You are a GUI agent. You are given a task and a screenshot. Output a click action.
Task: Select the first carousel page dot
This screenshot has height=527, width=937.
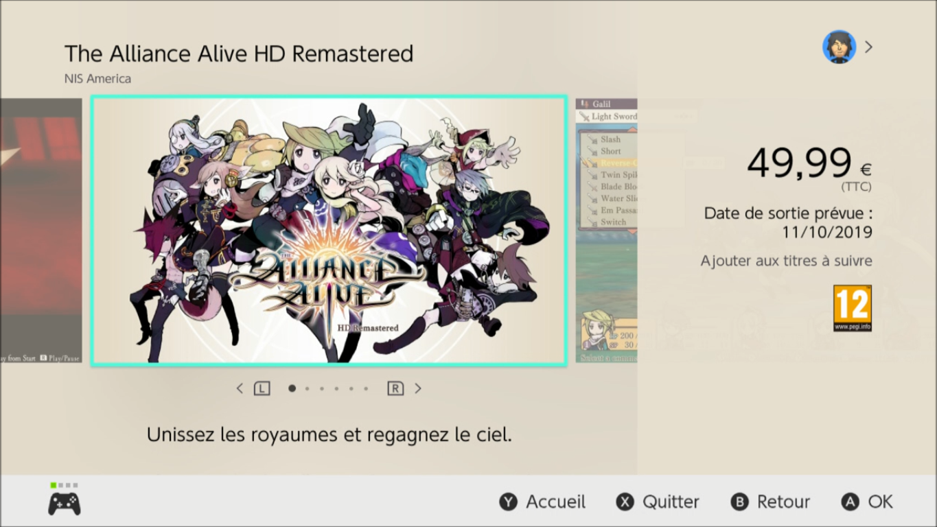(292, 388)
